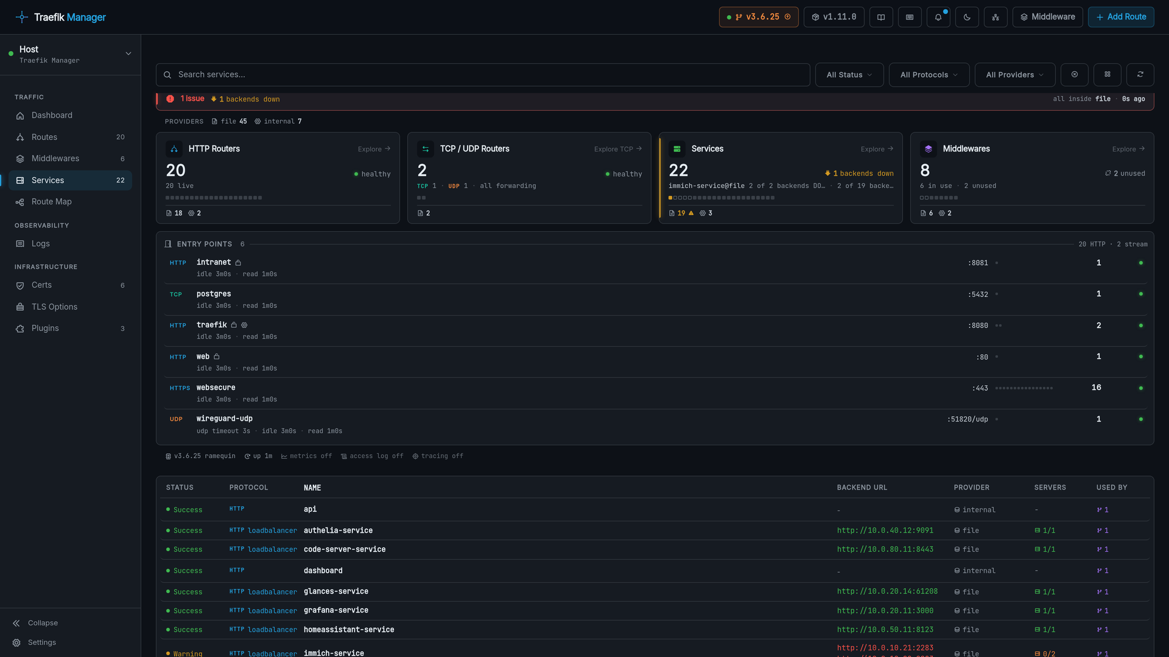Switch to grid view layout icon

[1108, 75]
